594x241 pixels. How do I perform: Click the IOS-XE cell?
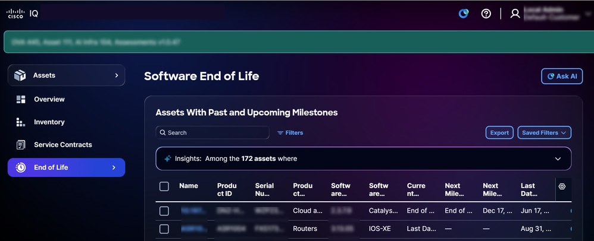coord(379,229)
